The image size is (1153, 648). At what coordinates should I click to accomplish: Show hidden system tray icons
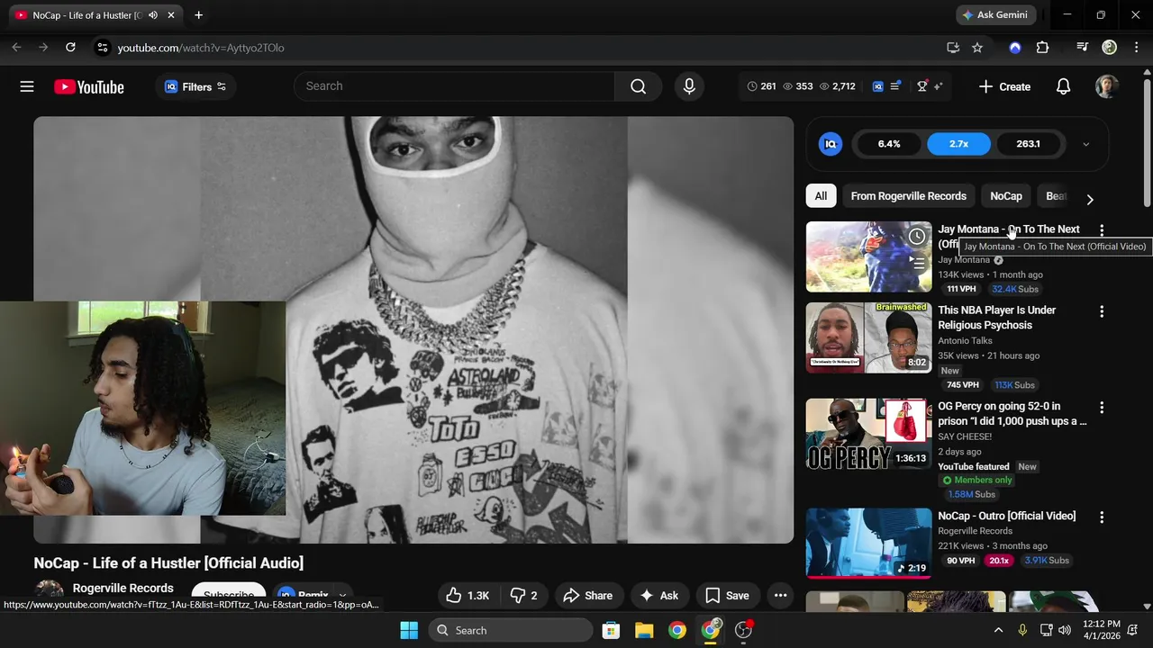[998, 630]
